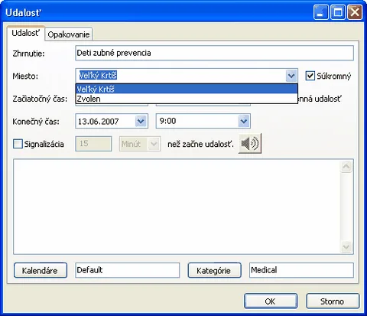Open the end time 9:00 dropdown

tap(244, 121)
